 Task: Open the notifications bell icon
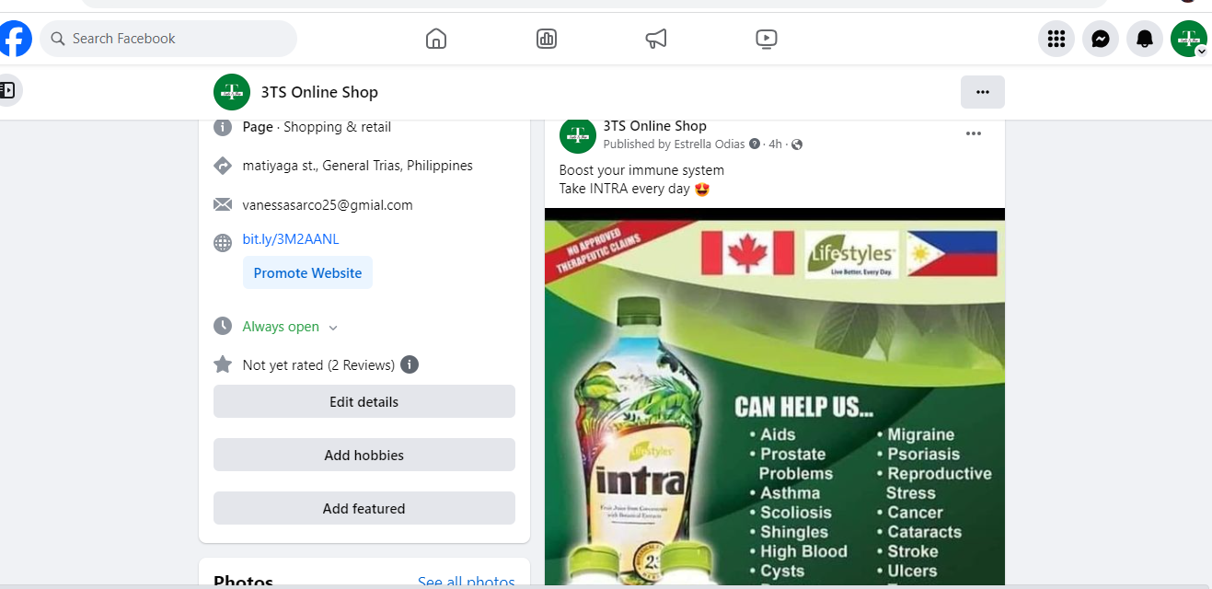(1145, 39)
